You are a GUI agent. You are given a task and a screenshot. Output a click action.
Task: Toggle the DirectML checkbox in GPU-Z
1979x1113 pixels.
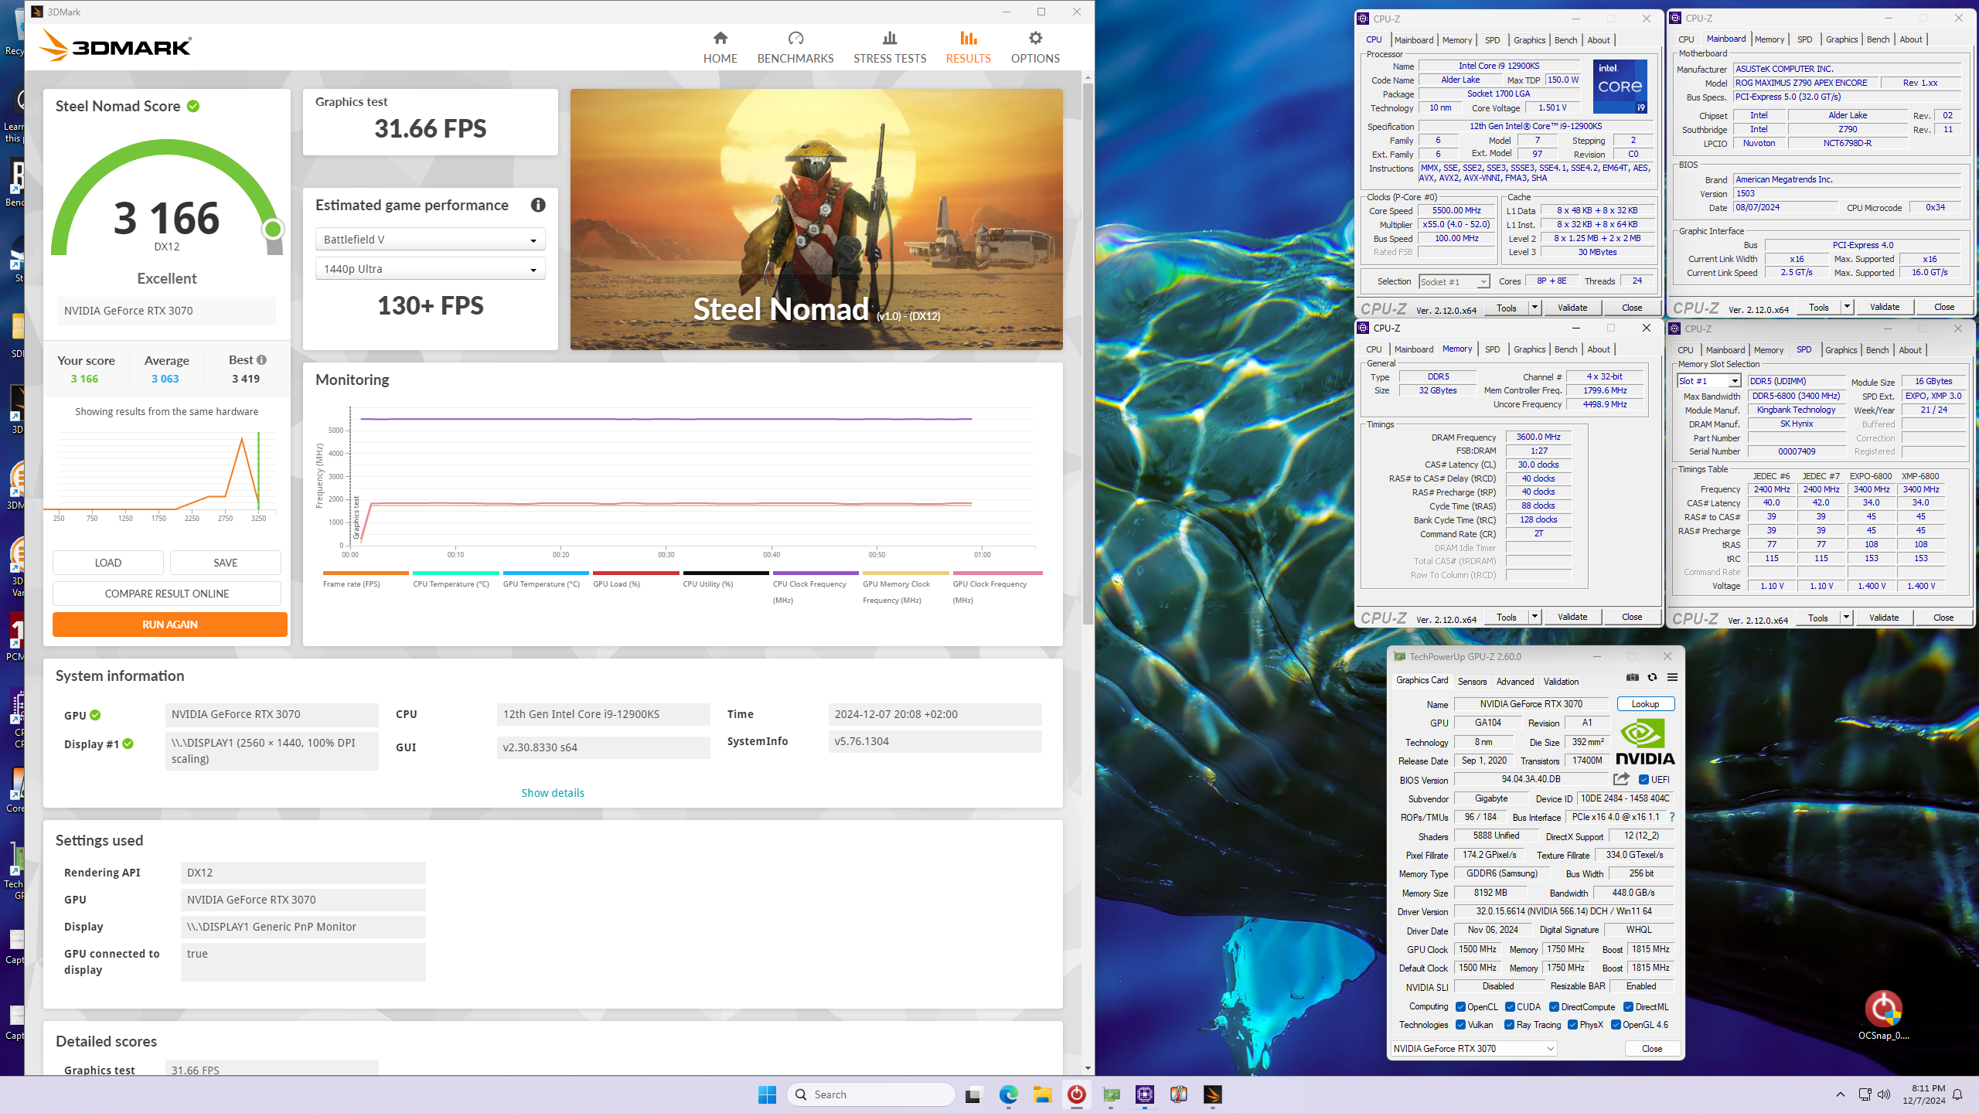(1628, 1007)
